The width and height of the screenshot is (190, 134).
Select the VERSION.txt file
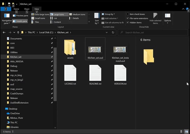(120, 75)
